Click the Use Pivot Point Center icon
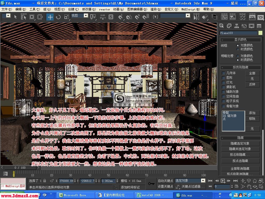 click(x=93, y=17)
